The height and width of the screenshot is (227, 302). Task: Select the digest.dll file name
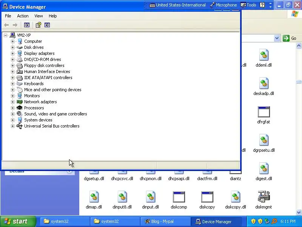pos(263,179)
